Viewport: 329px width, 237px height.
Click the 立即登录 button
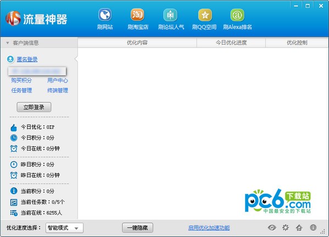(x=34, y=107)
